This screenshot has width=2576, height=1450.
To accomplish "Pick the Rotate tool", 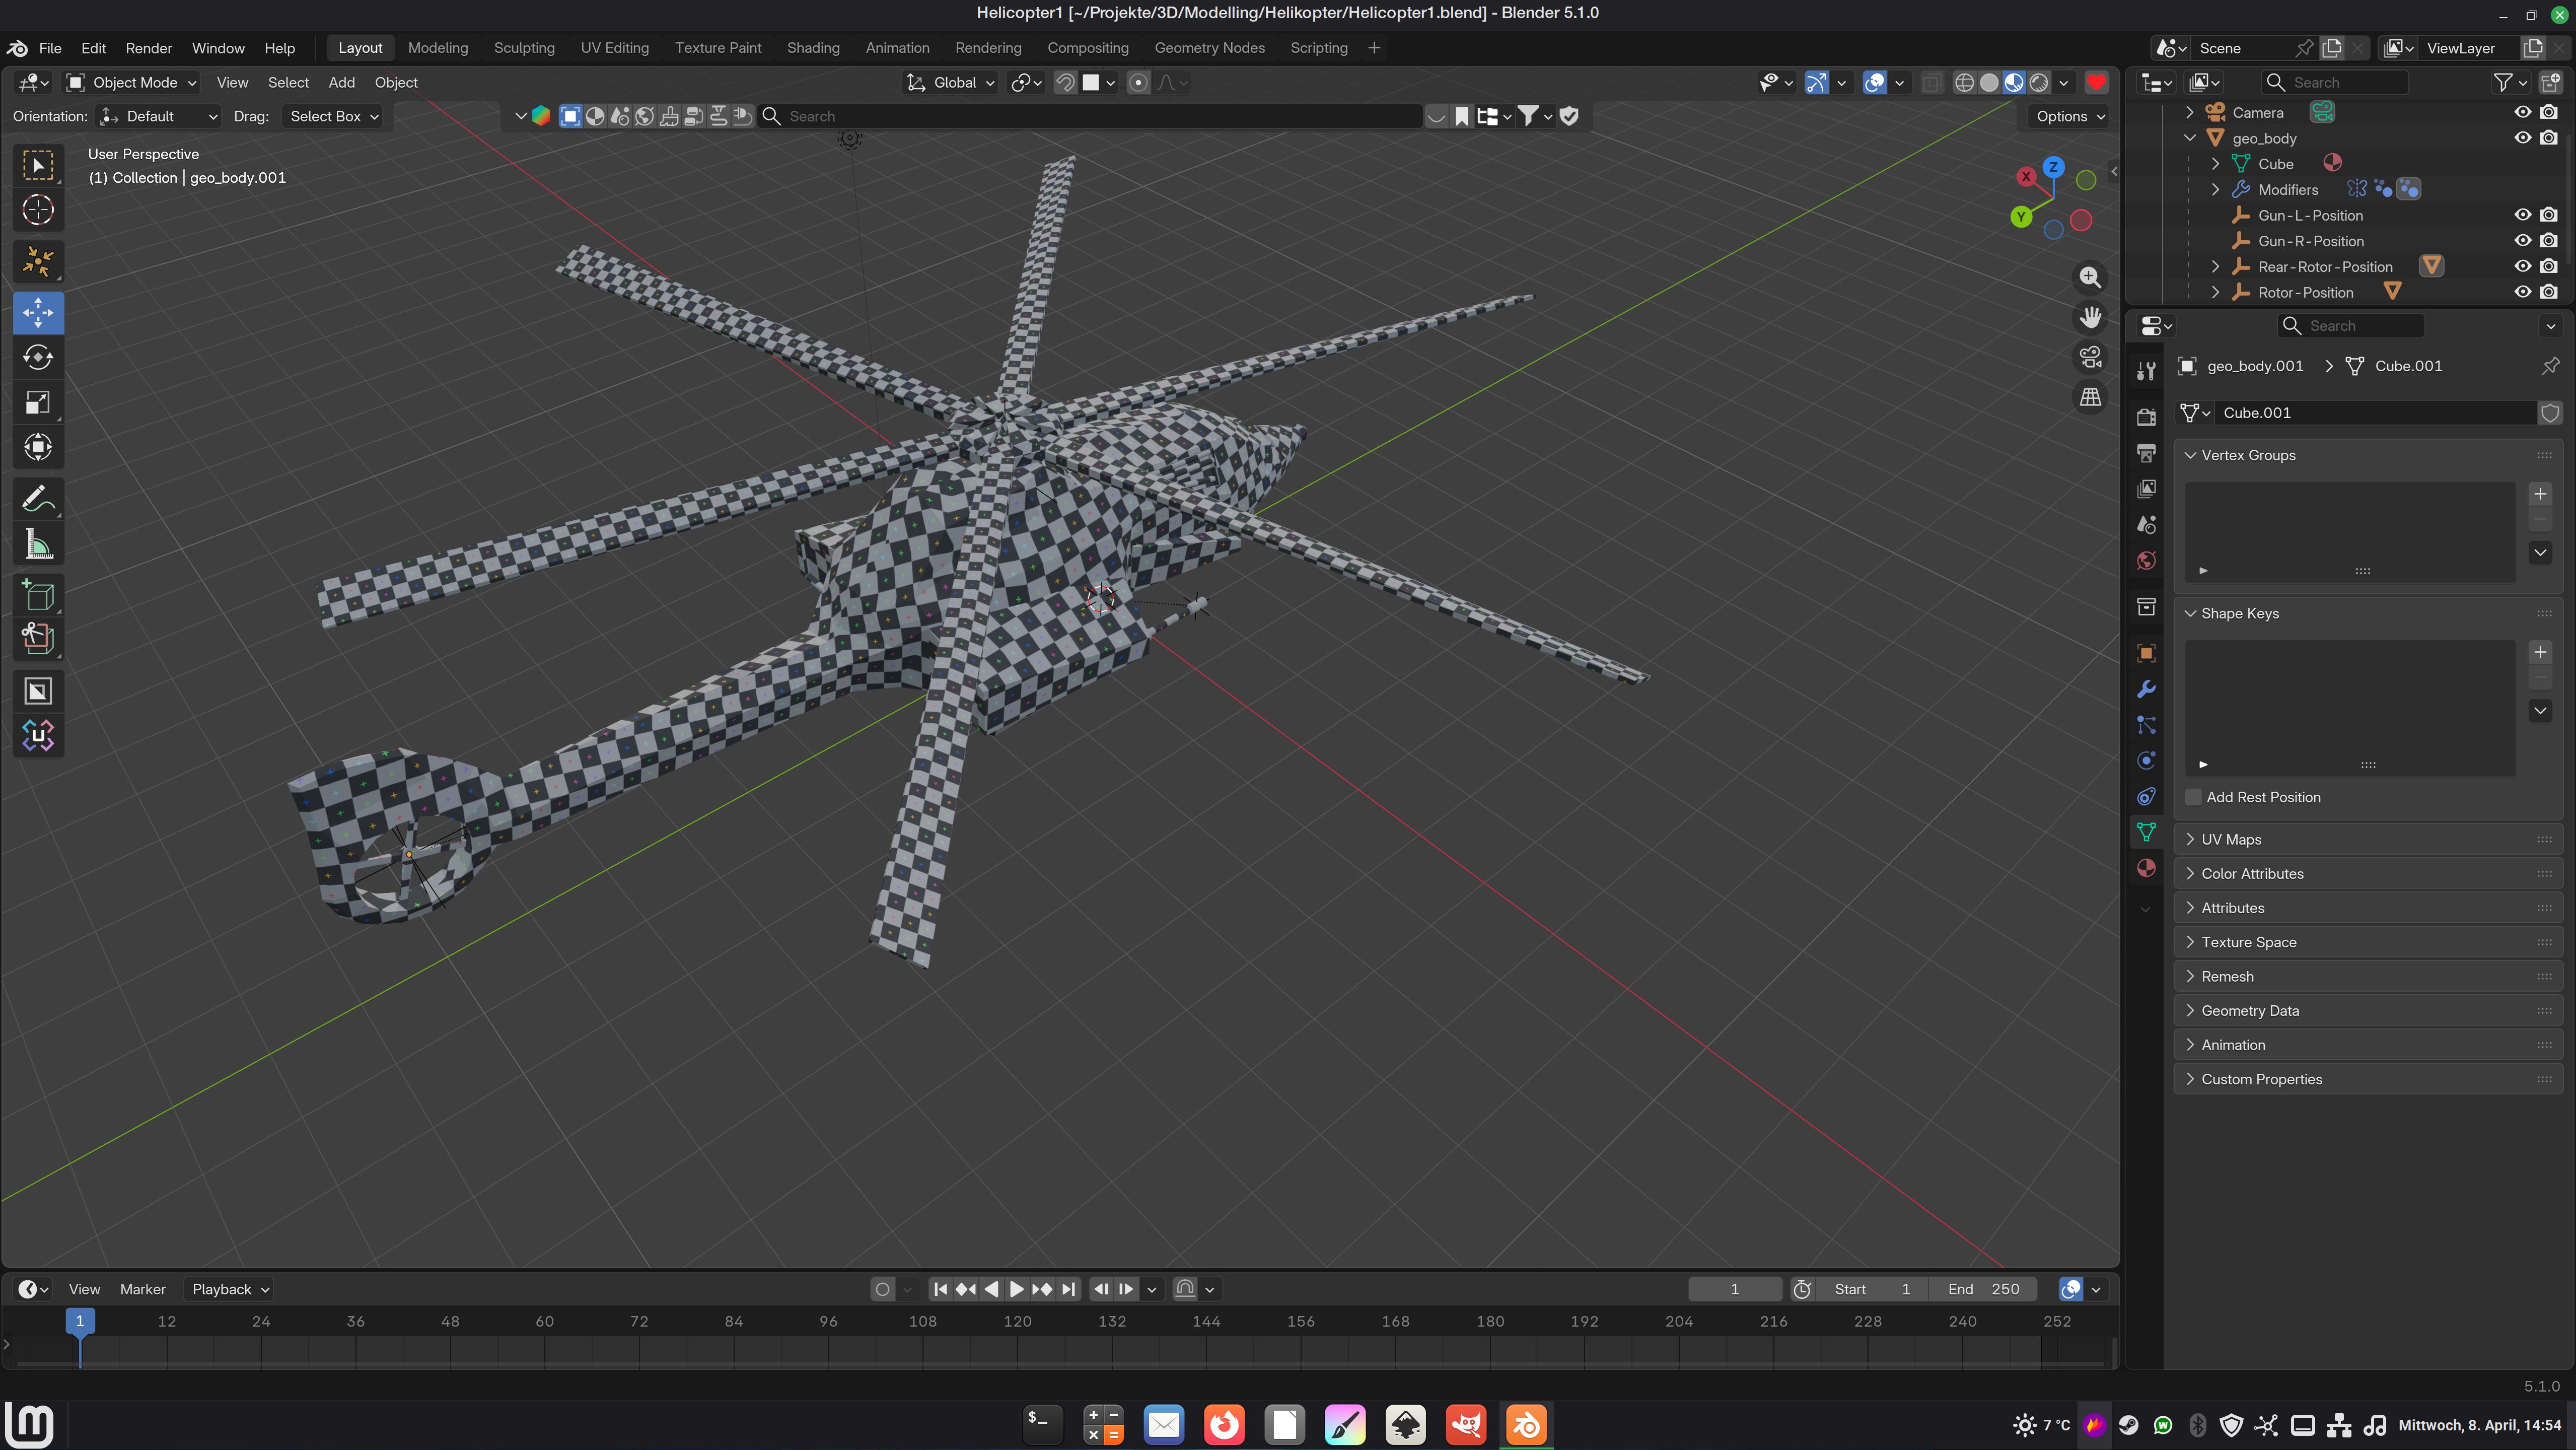I will tap(38, 357).
